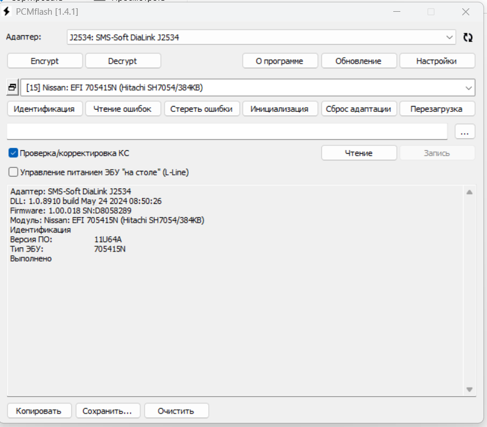The width and height of the screenshot is (487, 427).
Task: Click the Инициализация button
Action: tap(280, 109)
